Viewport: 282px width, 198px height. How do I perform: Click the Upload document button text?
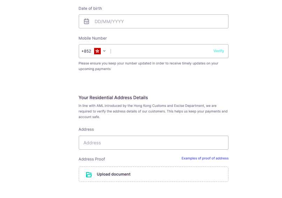[113, 174]
